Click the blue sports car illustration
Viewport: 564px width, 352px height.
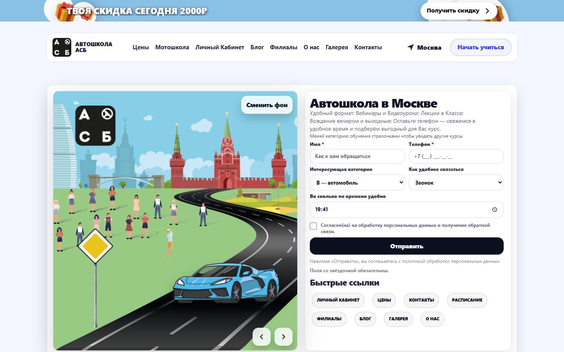click(x=226, y=282)
